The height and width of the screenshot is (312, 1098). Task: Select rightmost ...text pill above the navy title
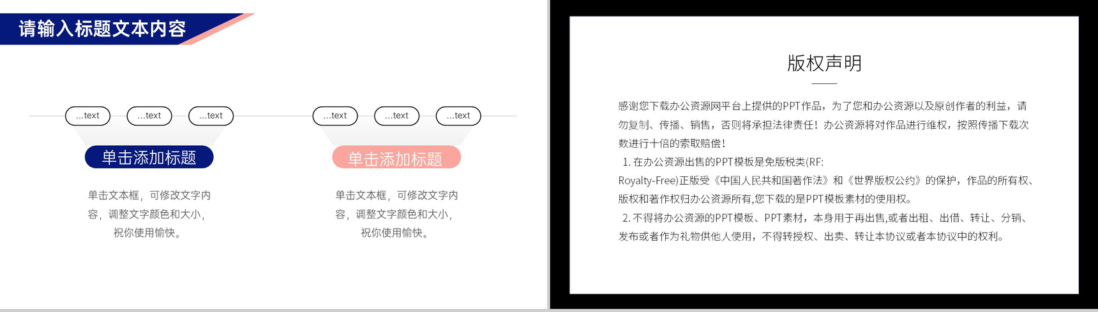point(211,116)
